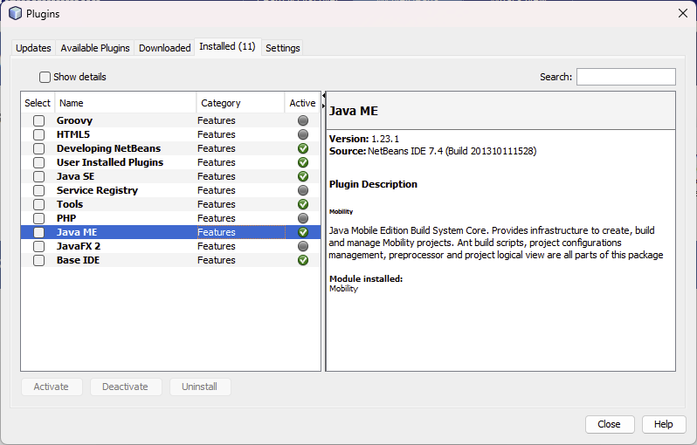Select the Installed (11) tab

coord(227,46)
